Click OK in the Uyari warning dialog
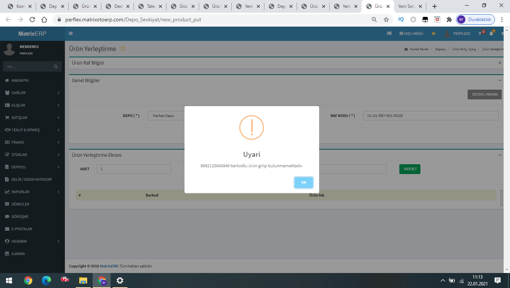This screenshot has width=510, height=288. click(x=303, y=183)
